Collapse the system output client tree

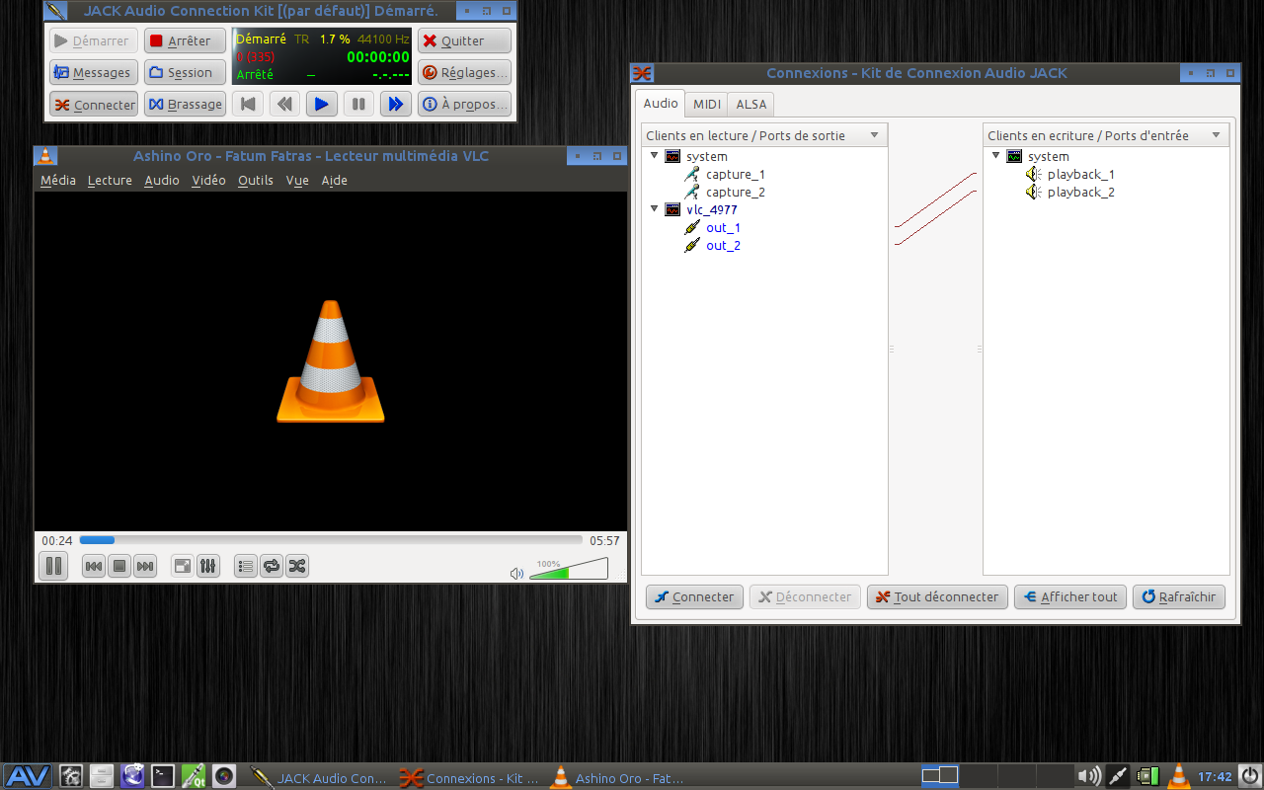(x=654, y=156)
